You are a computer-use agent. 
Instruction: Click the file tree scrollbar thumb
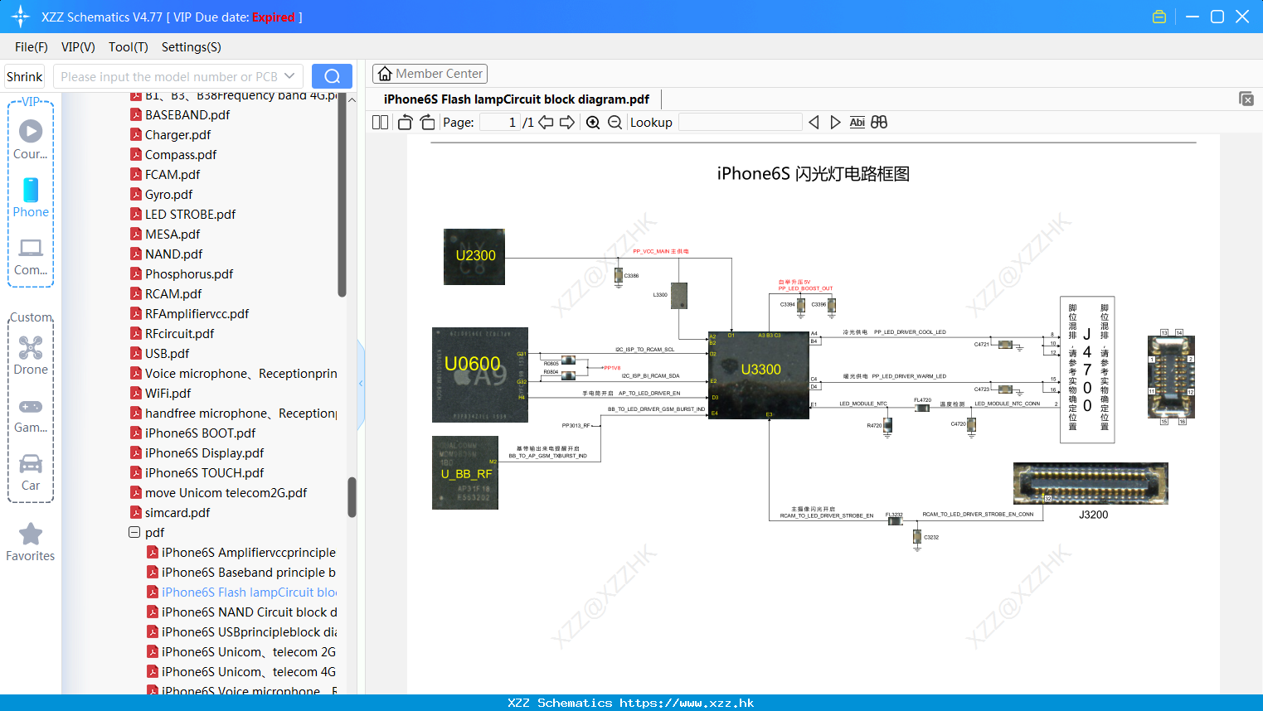(x=352, y=497)
